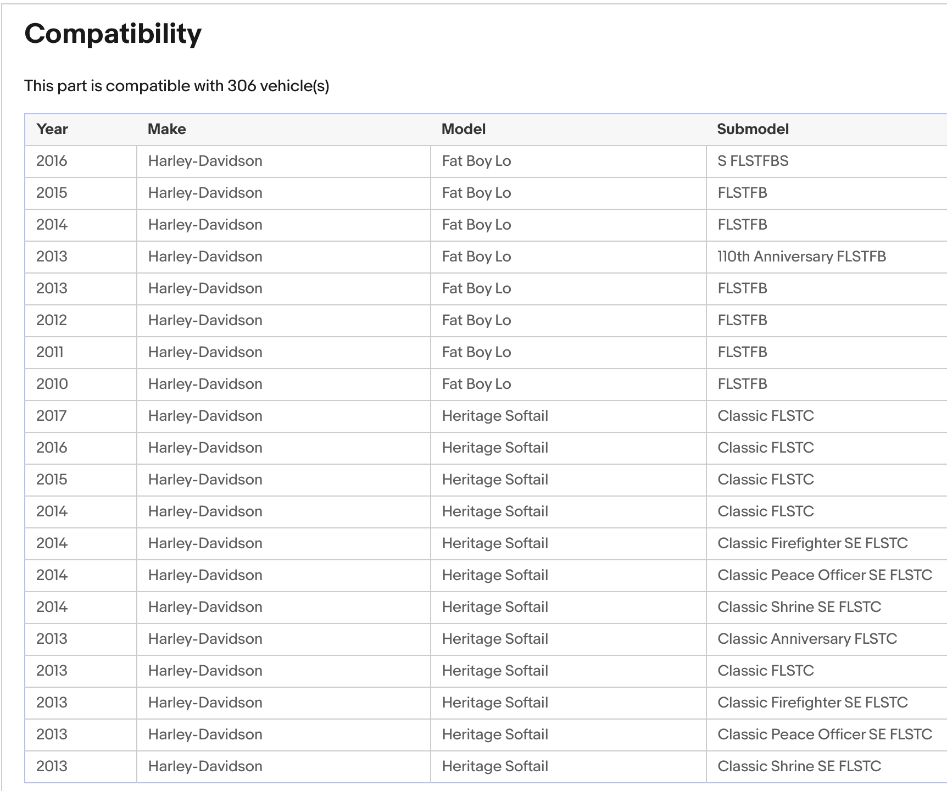The height and width of the screenshot is (791, 947).
Task: Click Heritage Softail in the 2017 row
Action: [x=495, y=416]
